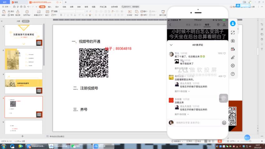265x149 pixels.
Task: Open the 演示工具 presentation tools
Action: [x=163, y=13]
